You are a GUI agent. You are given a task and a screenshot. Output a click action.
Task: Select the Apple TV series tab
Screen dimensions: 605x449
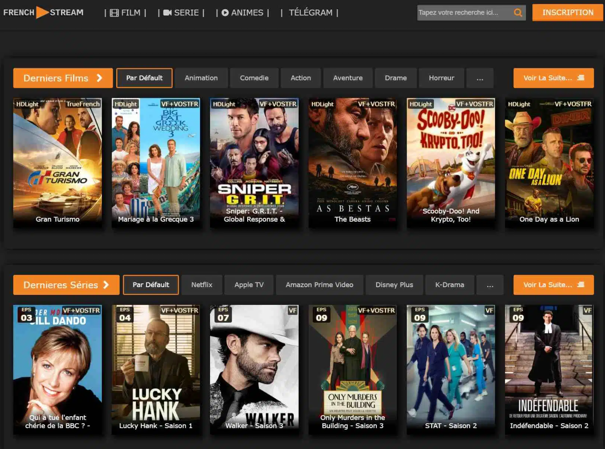(x=249, y=285)
